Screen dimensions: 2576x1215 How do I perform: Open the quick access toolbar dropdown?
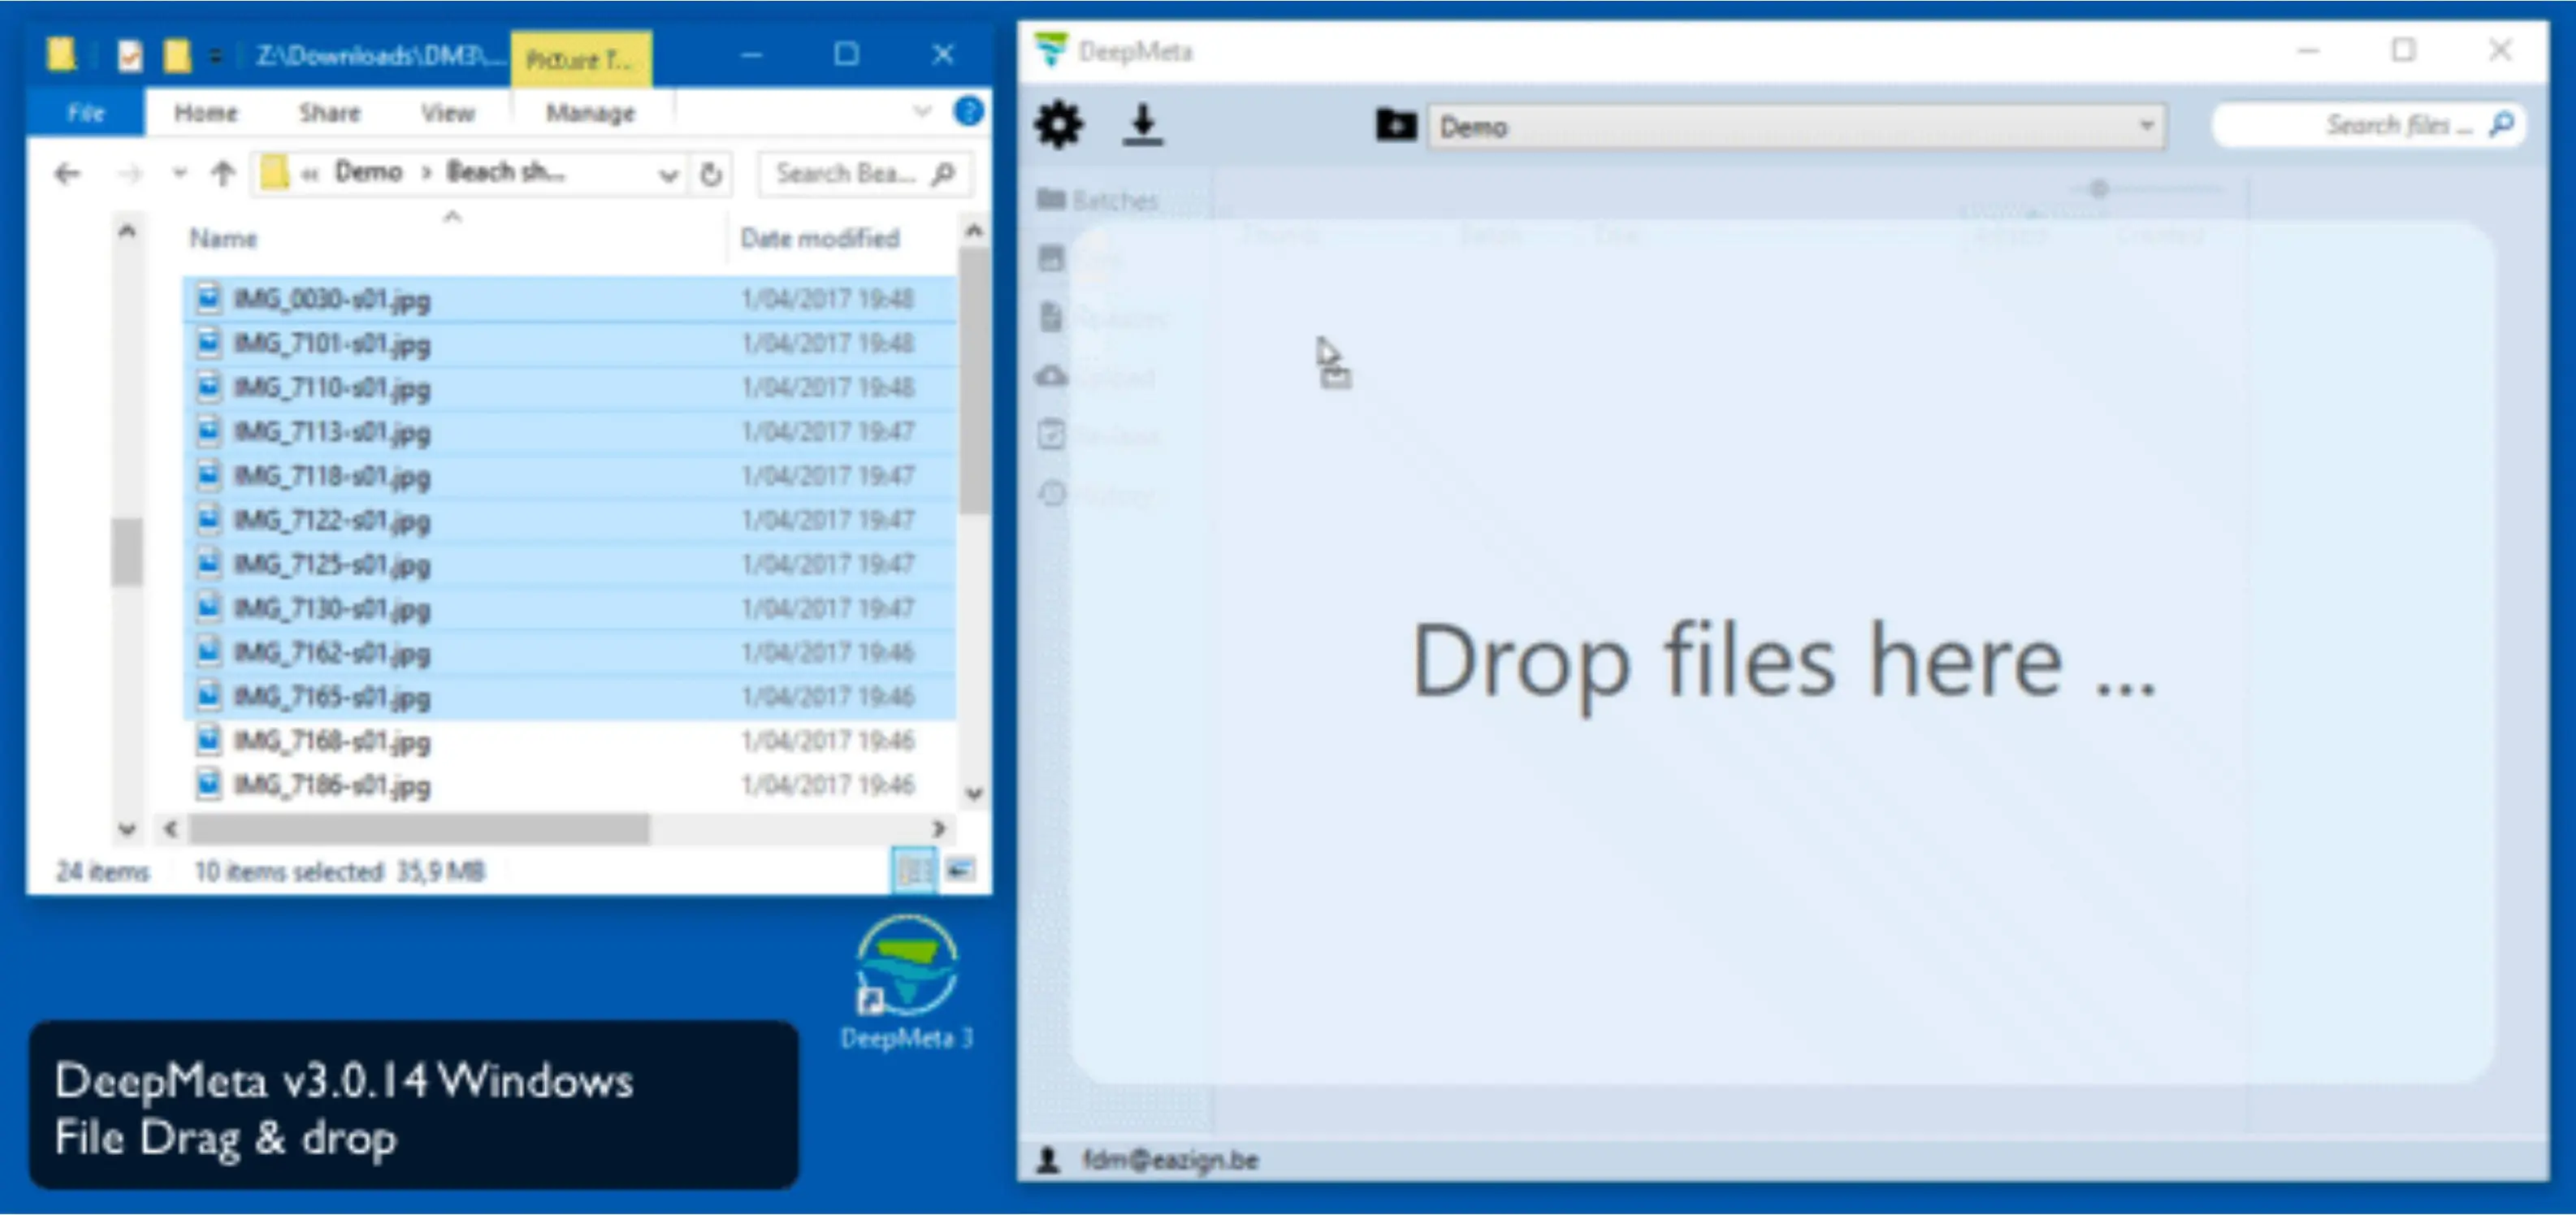tap(215, 56)
